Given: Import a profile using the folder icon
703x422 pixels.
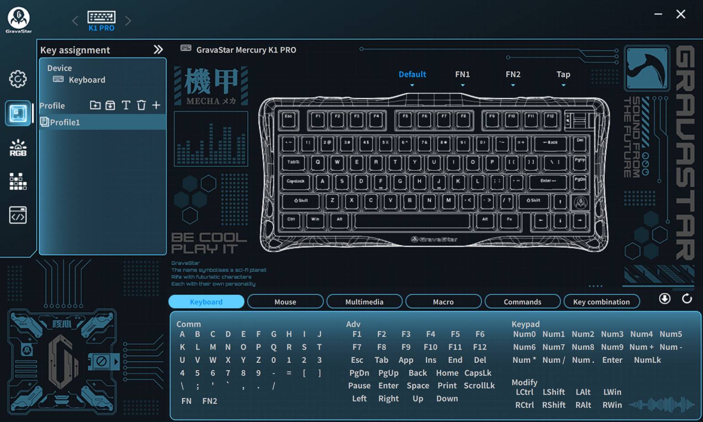Looking at the screenshot, I should click(x=95, y=105).
